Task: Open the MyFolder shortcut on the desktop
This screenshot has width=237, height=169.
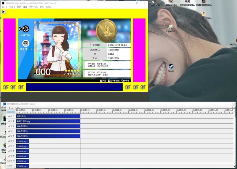Action: coord(171,29)
